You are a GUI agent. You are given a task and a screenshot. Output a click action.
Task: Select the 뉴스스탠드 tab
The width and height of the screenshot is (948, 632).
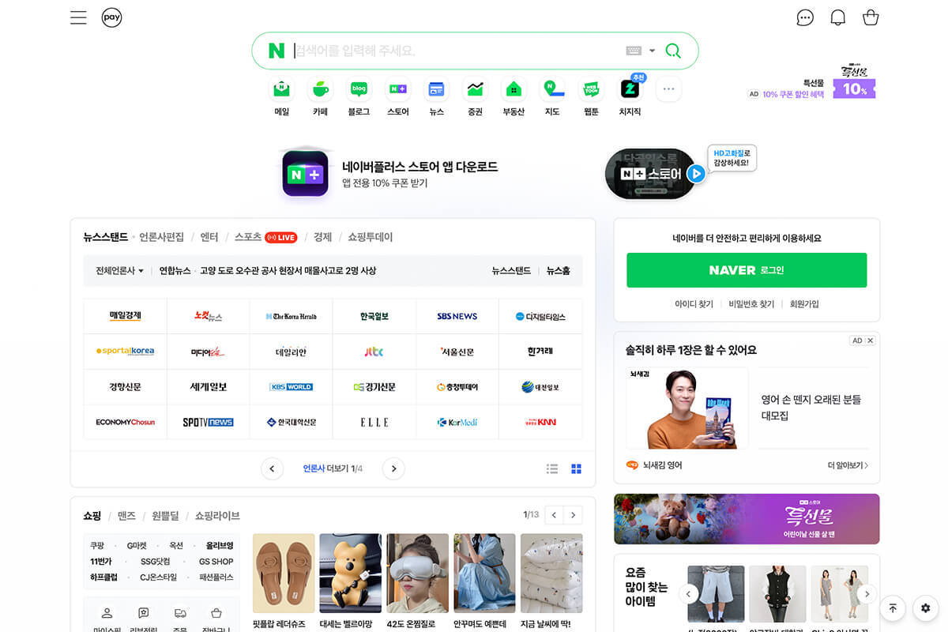[x=105, y=237]
